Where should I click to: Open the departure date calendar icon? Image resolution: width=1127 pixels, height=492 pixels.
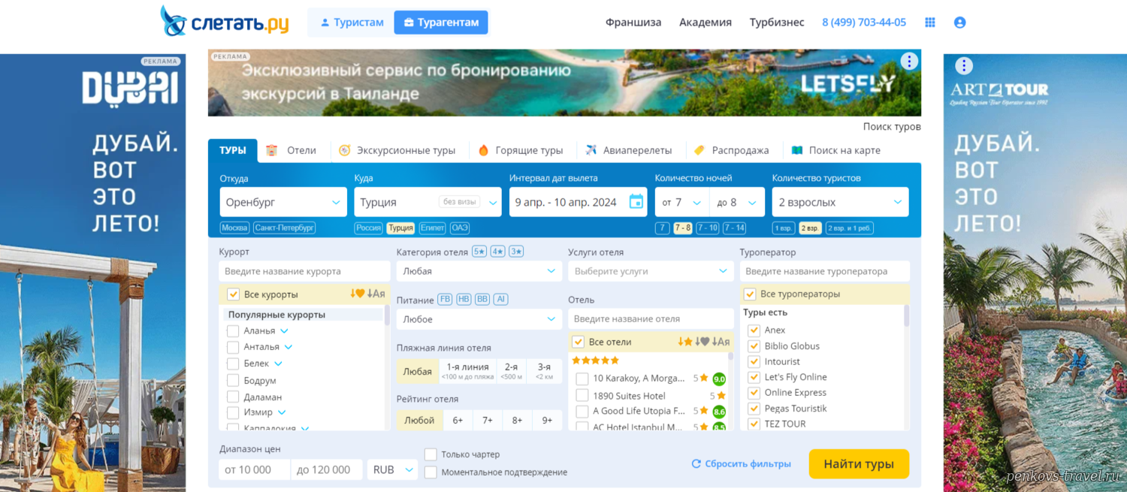[x=636, y=201]
